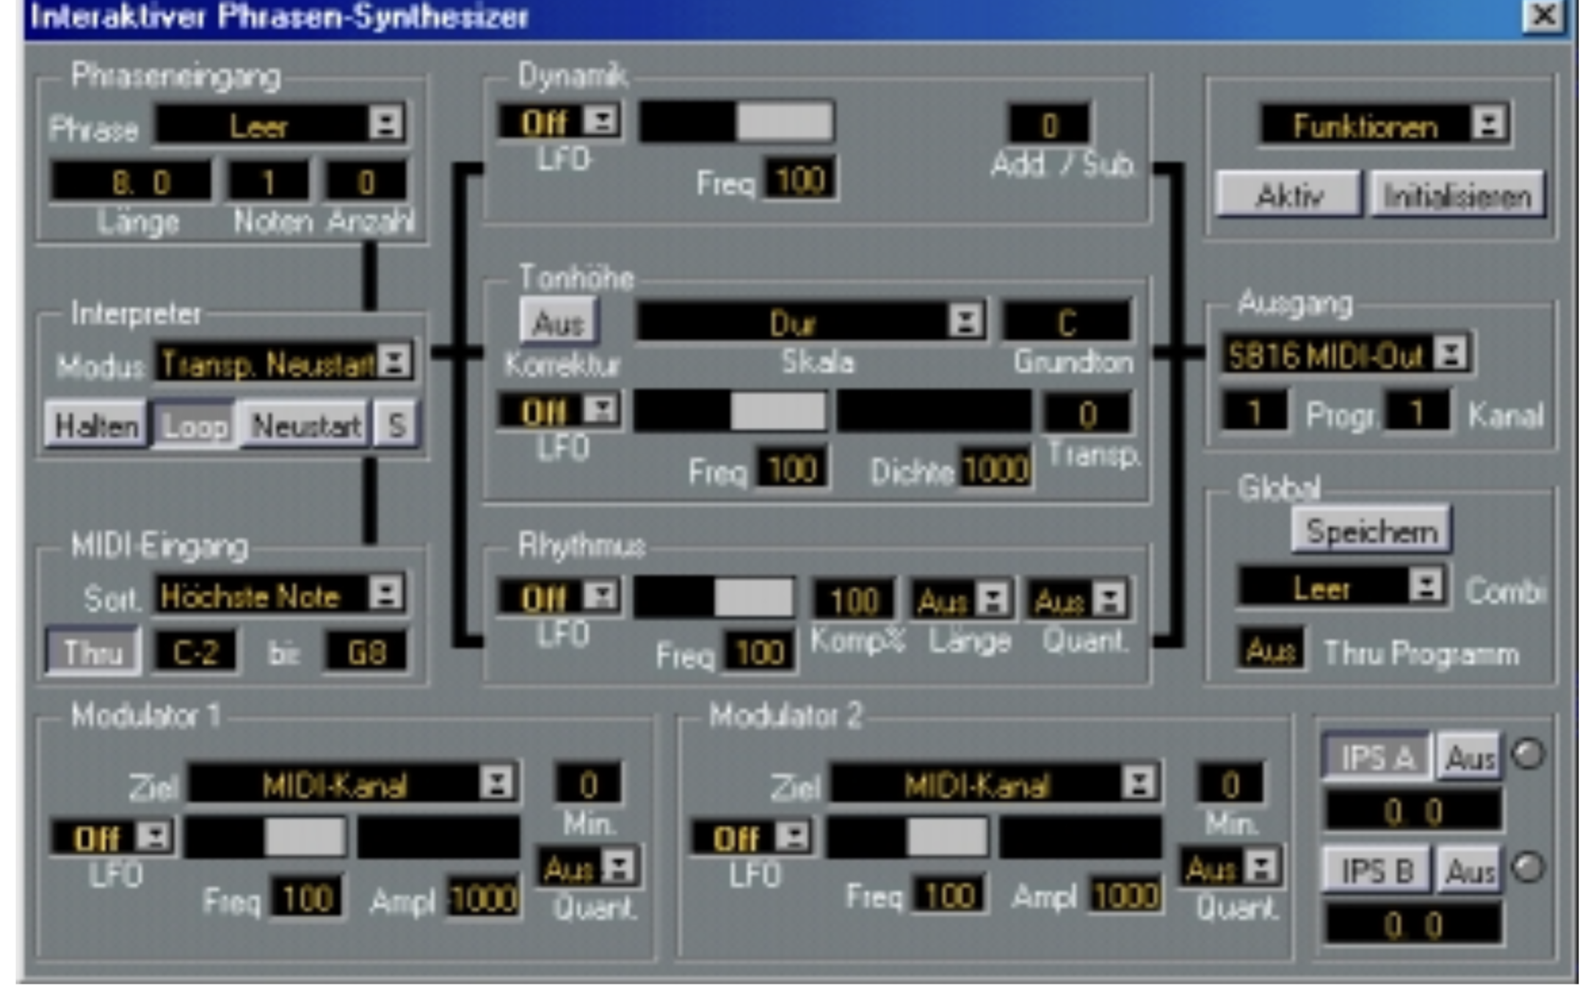Toggle MIDI Thru in MIDI-Eingang
Image resolution: width=1596 pixels, height=1005 pixels.
pos(93,651)
